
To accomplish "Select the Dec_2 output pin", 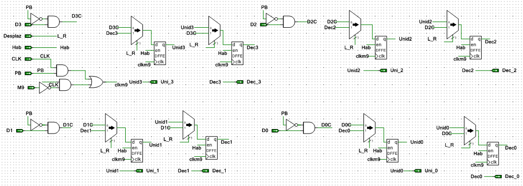I will 496,71.
